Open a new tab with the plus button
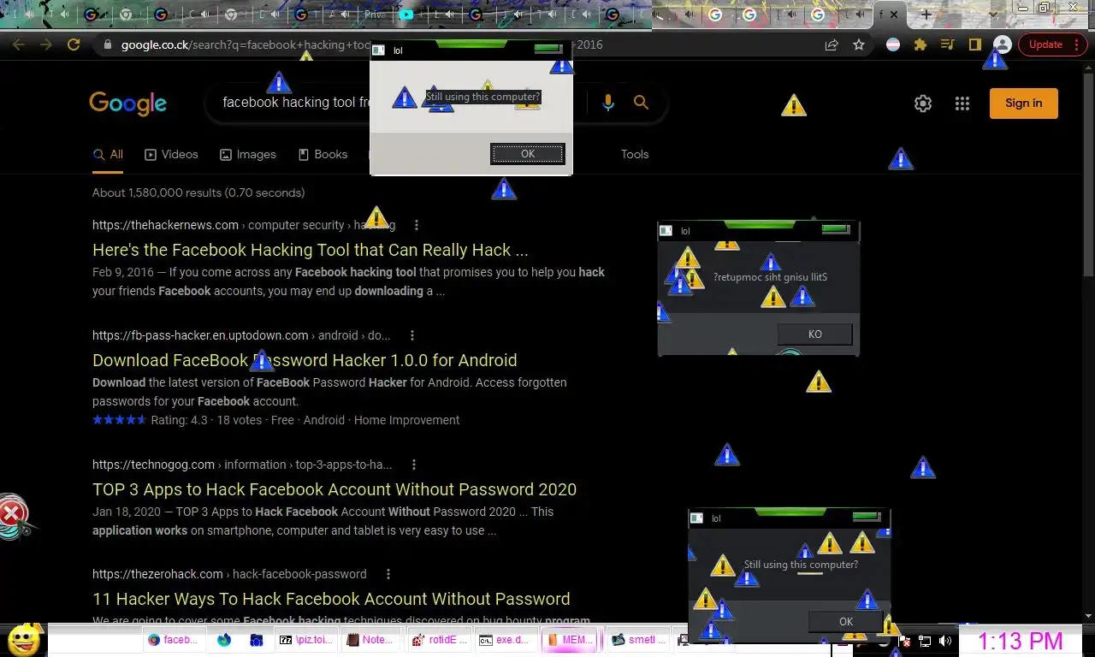Image resolution: width=1095 pixels, height=657 pixels. pyautogui.click(x=926, y=15)
